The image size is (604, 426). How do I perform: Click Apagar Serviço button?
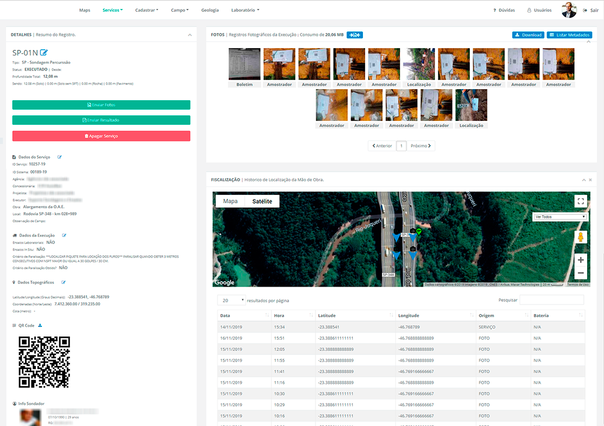(x=101, y=136)
